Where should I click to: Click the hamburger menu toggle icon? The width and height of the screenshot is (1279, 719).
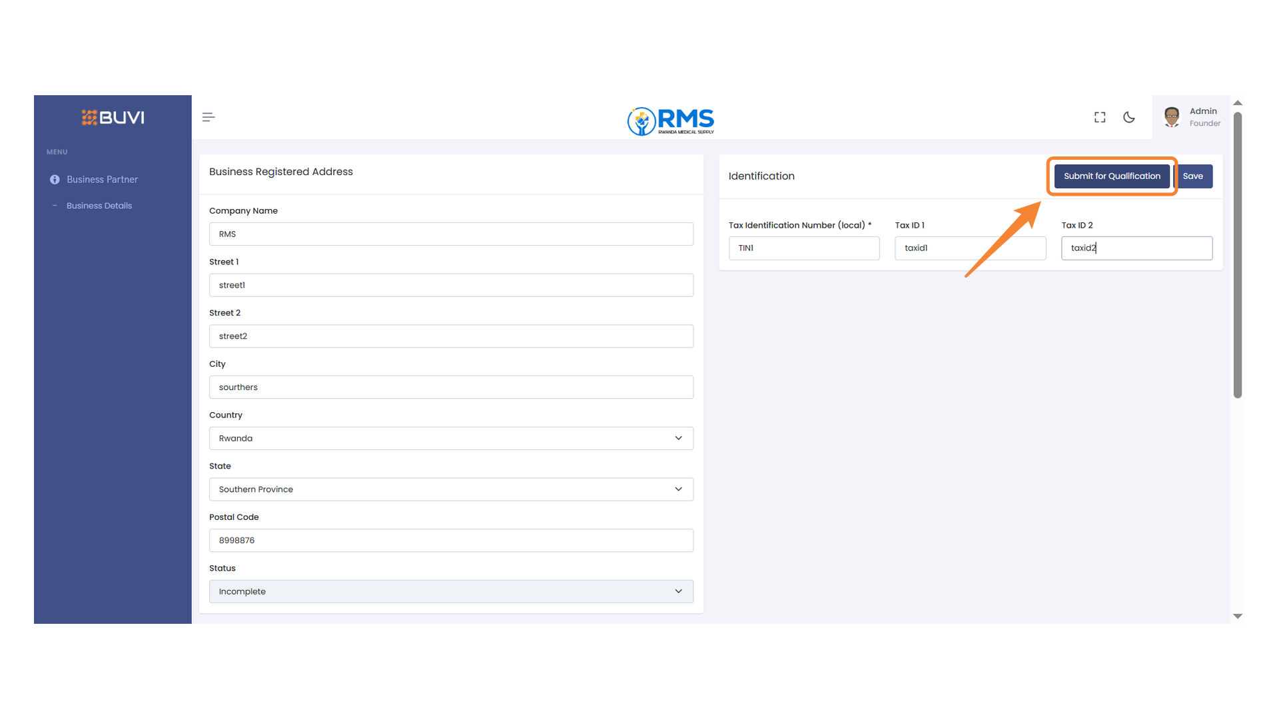(x=209, y=117)
